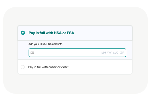Click the word "FSA" in the bold heading
150x100 pixels.
pyautogui.click(x=70, y=33)
